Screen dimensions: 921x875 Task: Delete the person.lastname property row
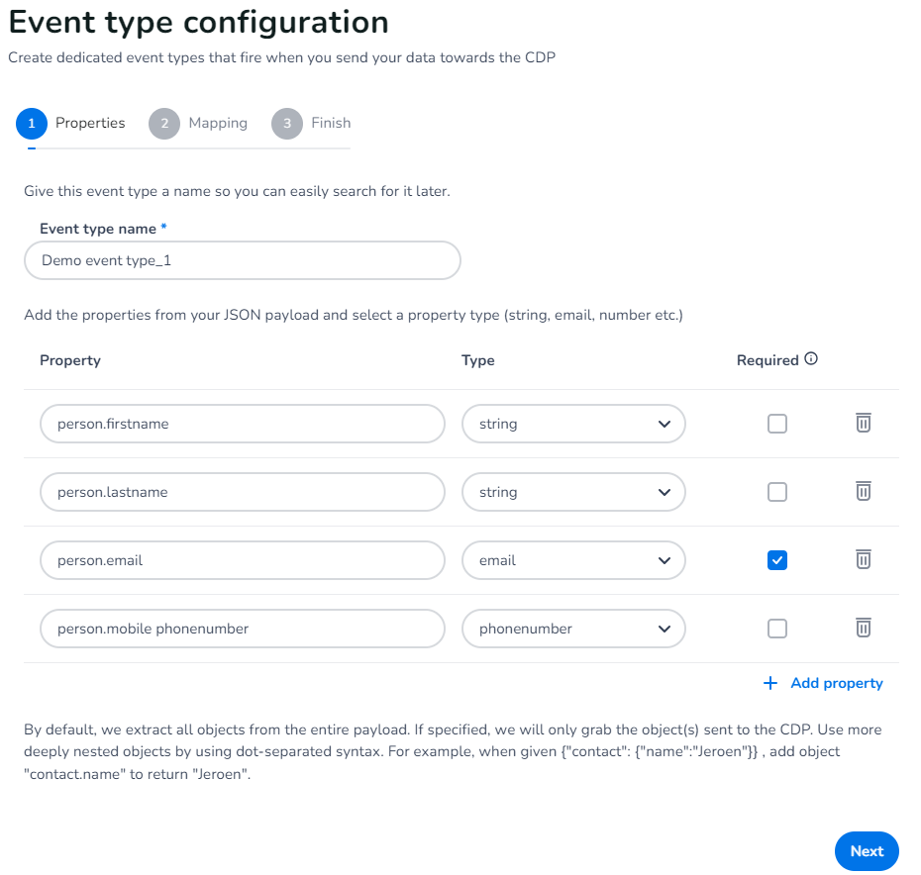click(863, 492)
